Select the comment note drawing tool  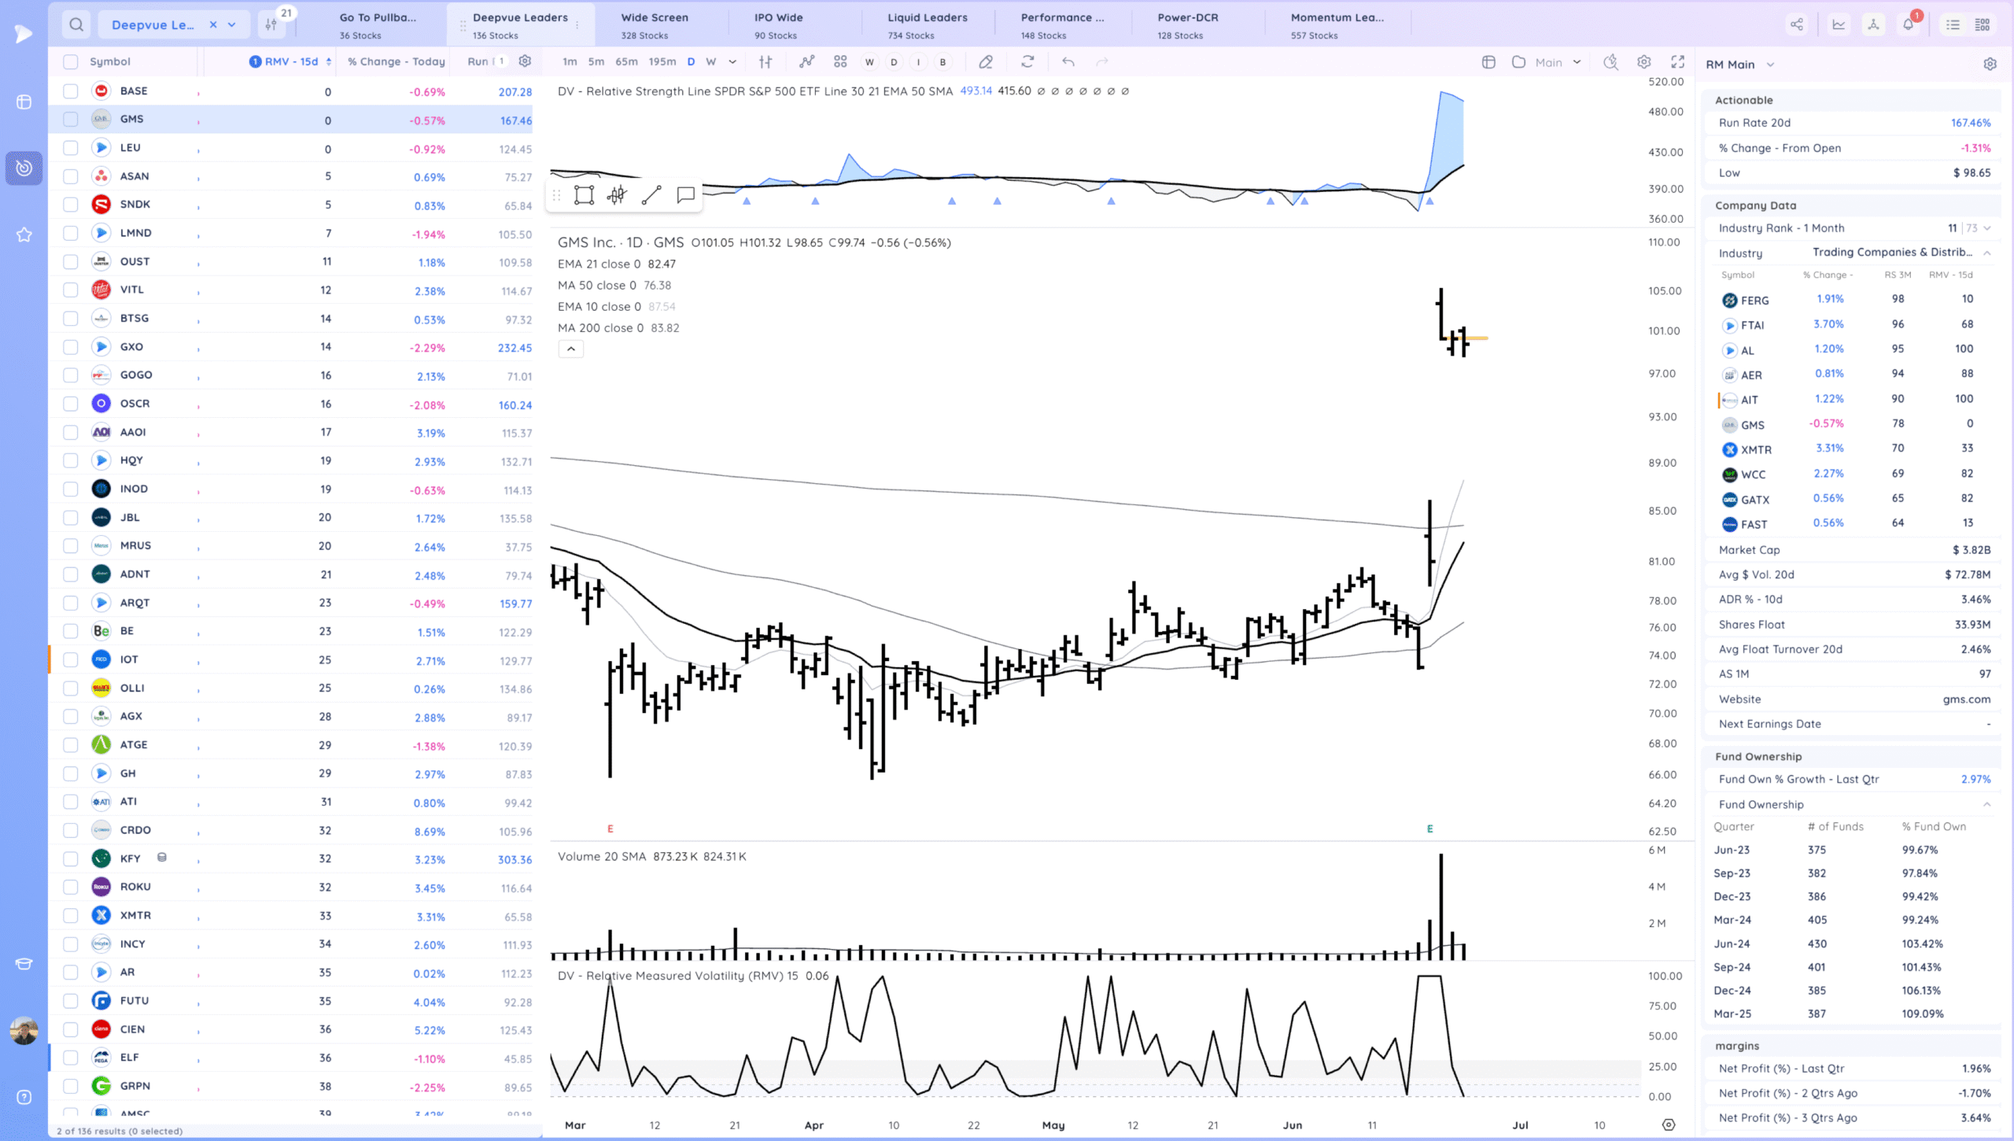coord(685,195)
